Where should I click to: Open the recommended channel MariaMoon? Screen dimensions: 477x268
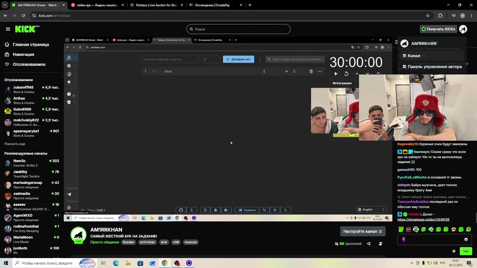32,239
